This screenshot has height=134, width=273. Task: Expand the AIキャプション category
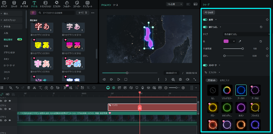(11, 20)
